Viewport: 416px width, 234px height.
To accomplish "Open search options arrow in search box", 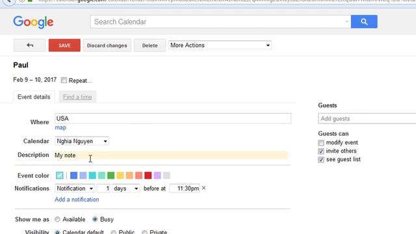I will click(x=346, y=21).
